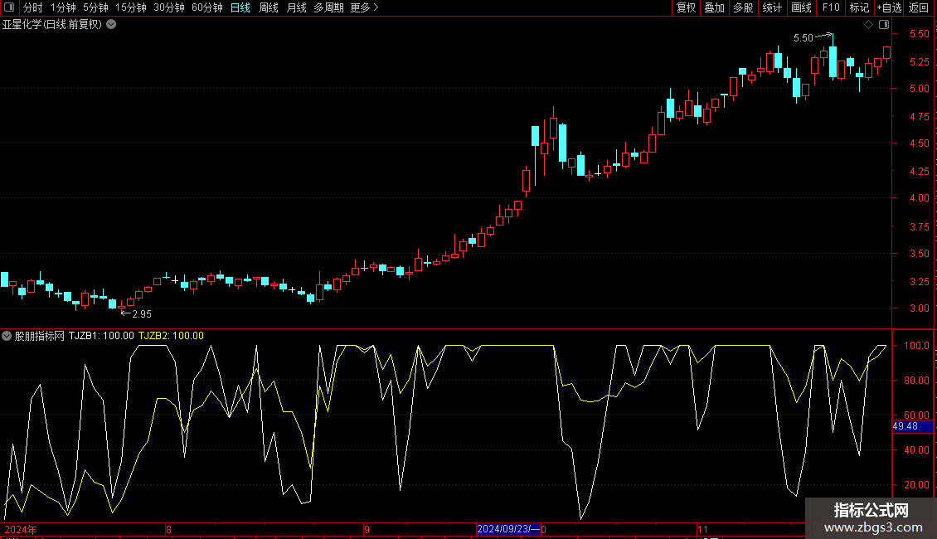The height and width of the screenshot is (539, 937).
Task: Open F10 company information
Action: pos(831,7)
